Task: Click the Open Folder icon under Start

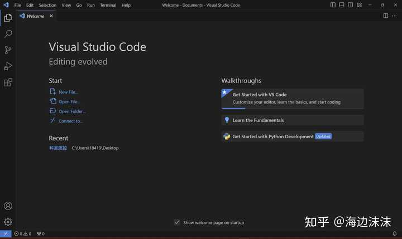Action: coord(53,111)
